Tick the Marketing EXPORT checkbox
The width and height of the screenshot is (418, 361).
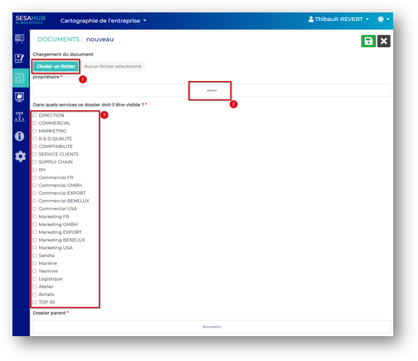pyautogui.click(x=35, y=232)
